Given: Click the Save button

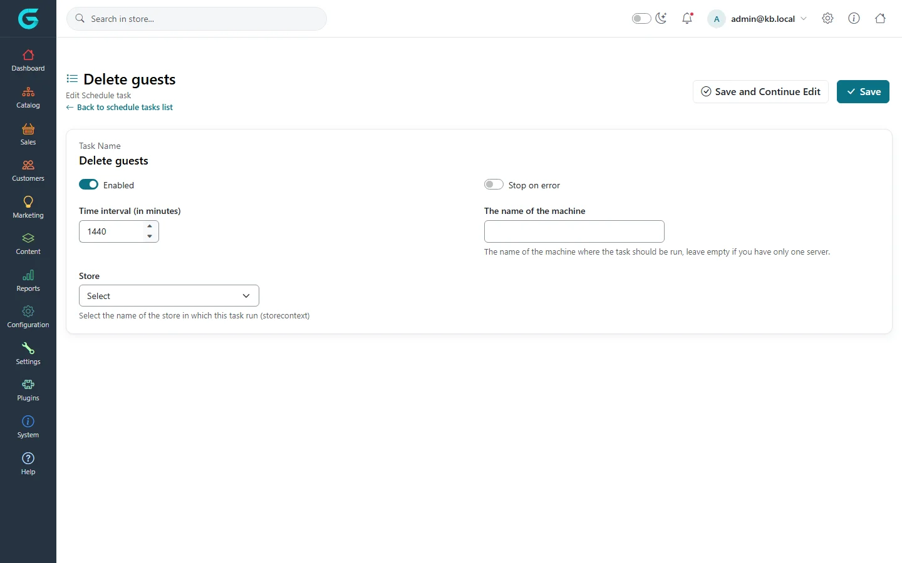Looking at the screenshot, I should [863, 91].
